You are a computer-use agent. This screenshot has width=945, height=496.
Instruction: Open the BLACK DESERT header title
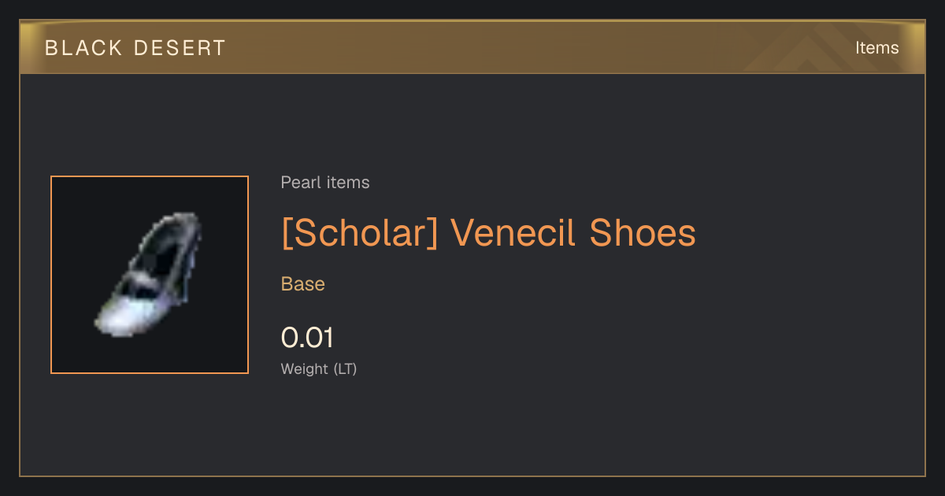[x=135, y=48]
